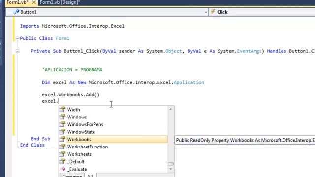This screenshot has width=315, height=177.
Task: Switch to the Form1.vb code tab
Action: click(18, 2)
